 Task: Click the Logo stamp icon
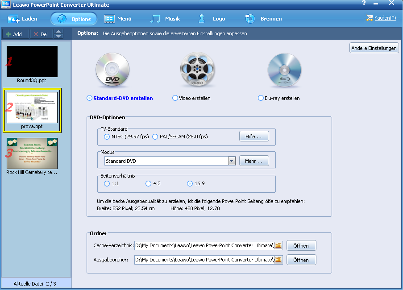tap(202, 19)
